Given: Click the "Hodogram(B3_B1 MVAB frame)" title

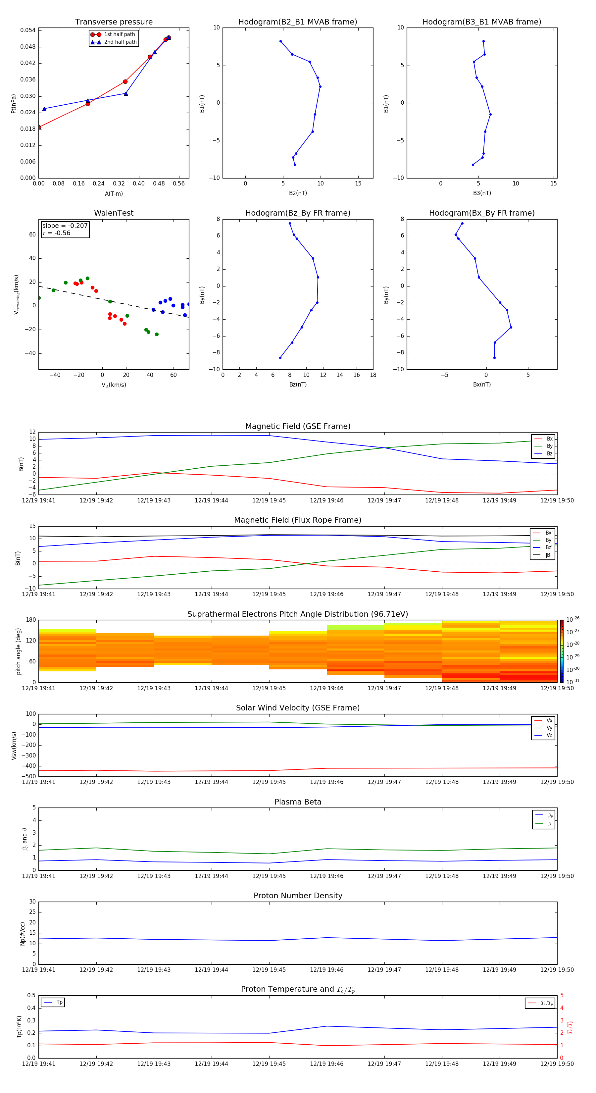Looking at the screenshot, I should tap(482, 22).
